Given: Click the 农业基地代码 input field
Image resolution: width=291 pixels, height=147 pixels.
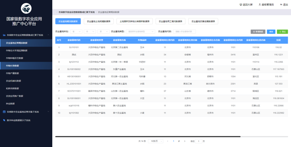Looking at the screenshot, I should coord(184,32).
